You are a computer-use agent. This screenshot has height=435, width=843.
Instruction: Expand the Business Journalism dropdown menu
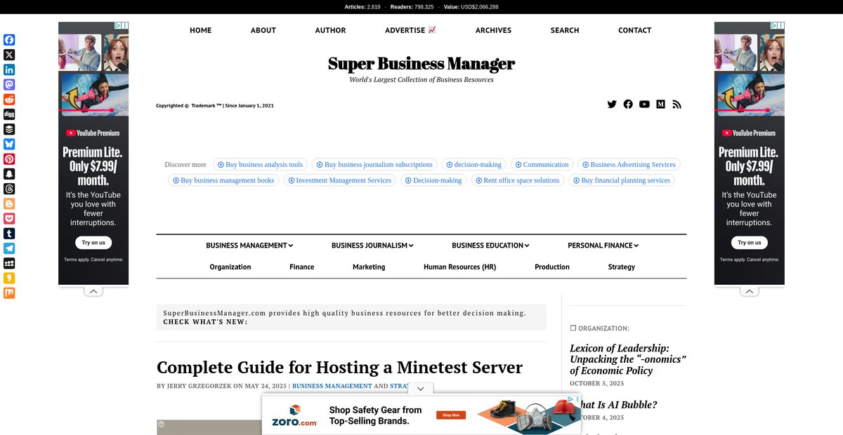coord(372,246)
